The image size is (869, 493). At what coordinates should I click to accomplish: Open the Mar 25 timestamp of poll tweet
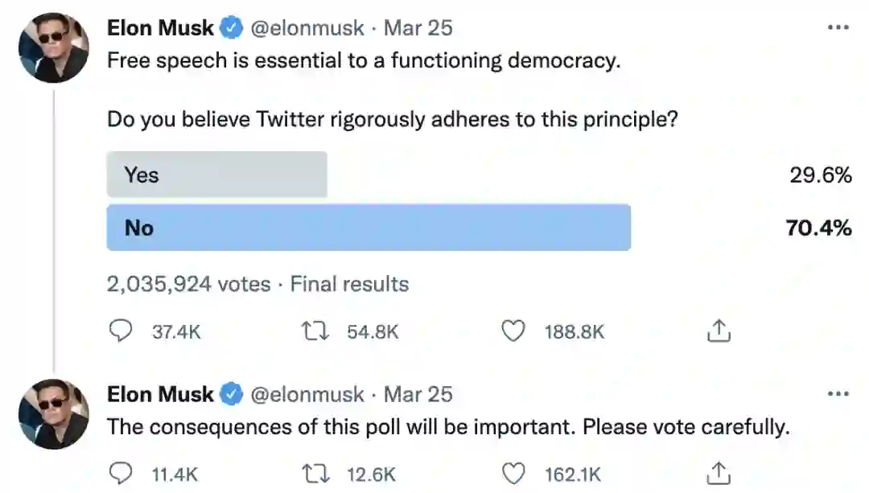click(418, 28)
